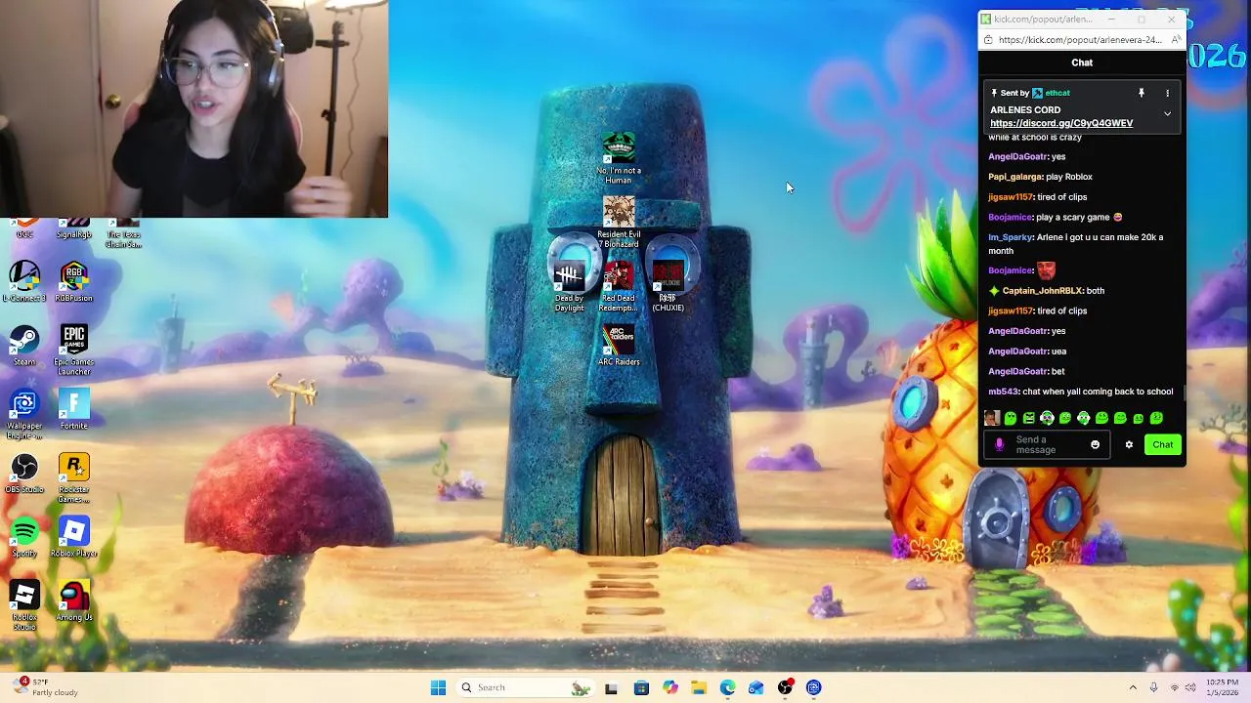Click Boojamice's face emote message
The image size is (1251, 703).
(x=1046, y=269)
